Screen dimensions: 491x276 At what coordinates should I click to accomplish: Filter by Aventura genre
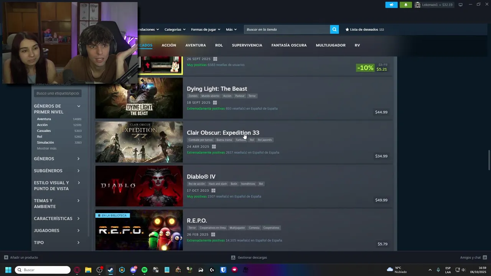(44, 119)
